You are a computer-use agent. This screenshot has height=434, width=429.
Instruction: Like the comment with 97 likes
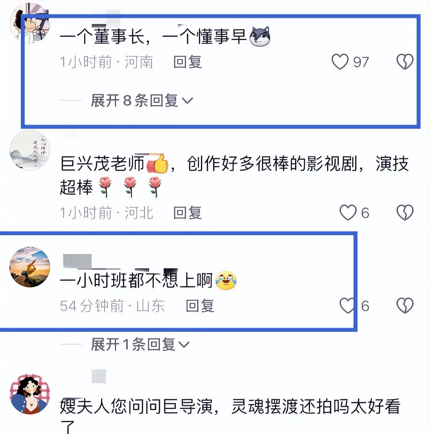(340, 62)
